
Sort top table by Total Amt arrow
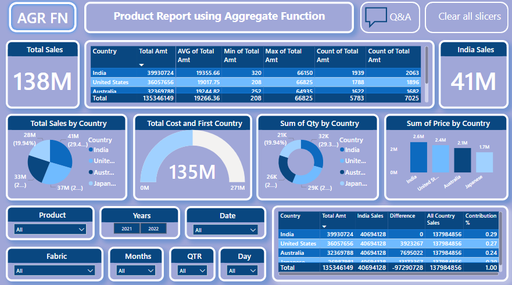(x=141, y=65)
